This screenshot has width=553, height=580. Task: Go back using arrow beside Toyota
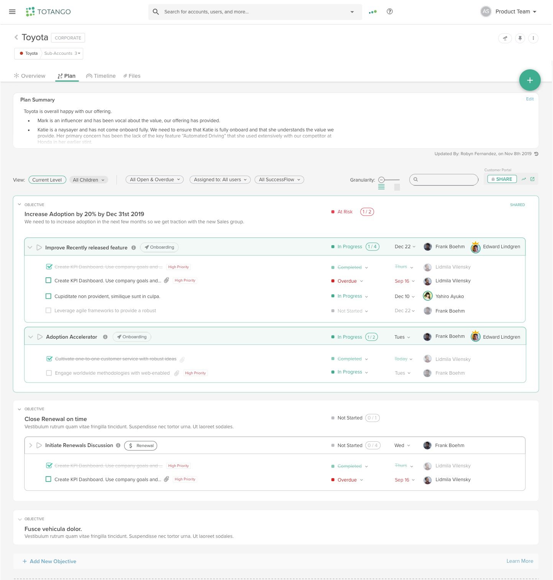16,37
